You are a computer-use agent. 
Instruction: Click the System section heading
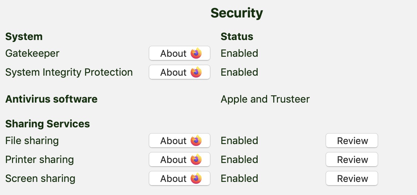24,36
